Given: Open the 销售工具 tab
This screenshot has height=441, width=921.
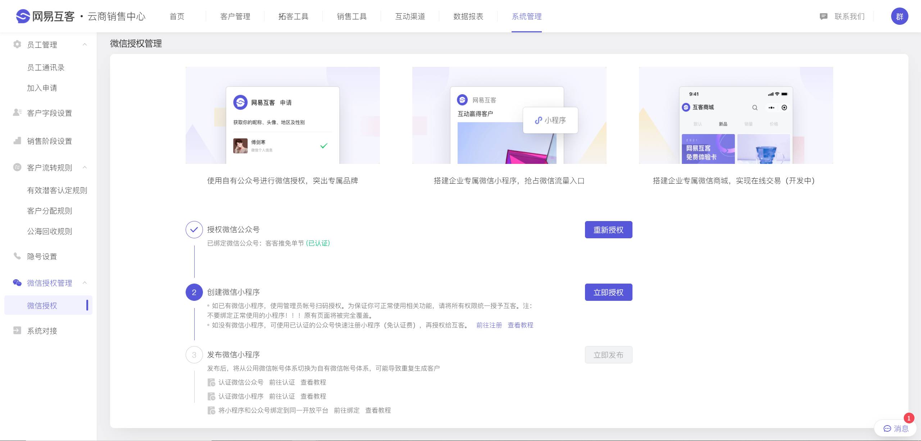Looking at the screenshot, I should pos(352,17).
